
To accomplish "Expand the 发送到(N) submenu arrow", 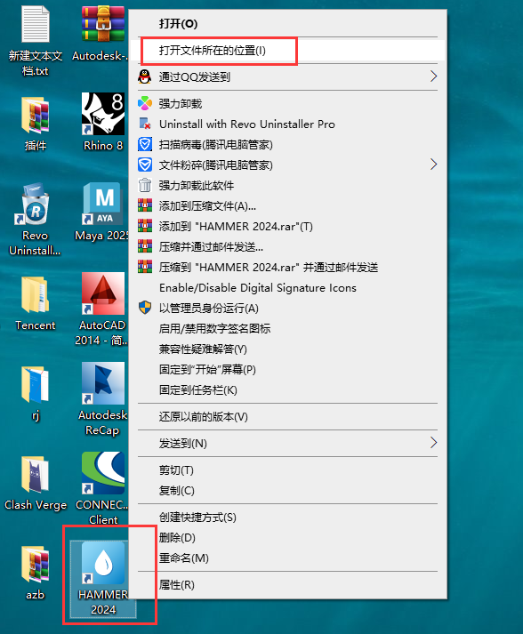I will (433, 443).
